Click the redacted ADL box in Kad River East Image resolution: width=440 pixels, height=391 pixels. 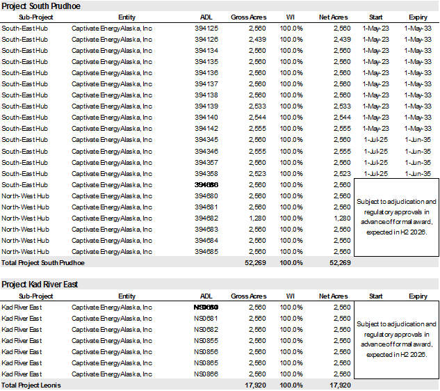pyautogui.click(x=206, y=307)
